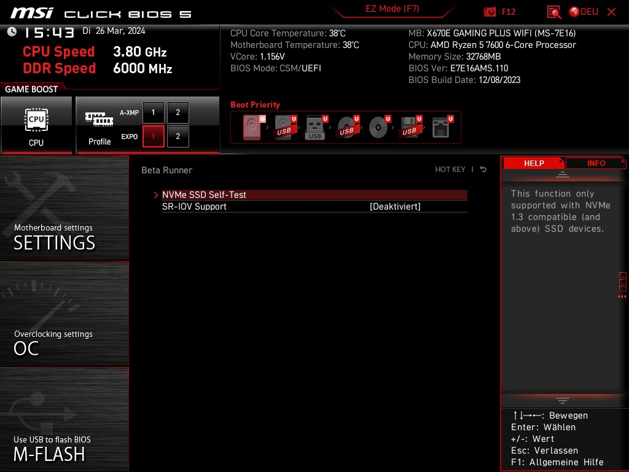This screenshot has height=472, width=629.
Task: Enable EXPO profile 1
Action: pos(153,136)
